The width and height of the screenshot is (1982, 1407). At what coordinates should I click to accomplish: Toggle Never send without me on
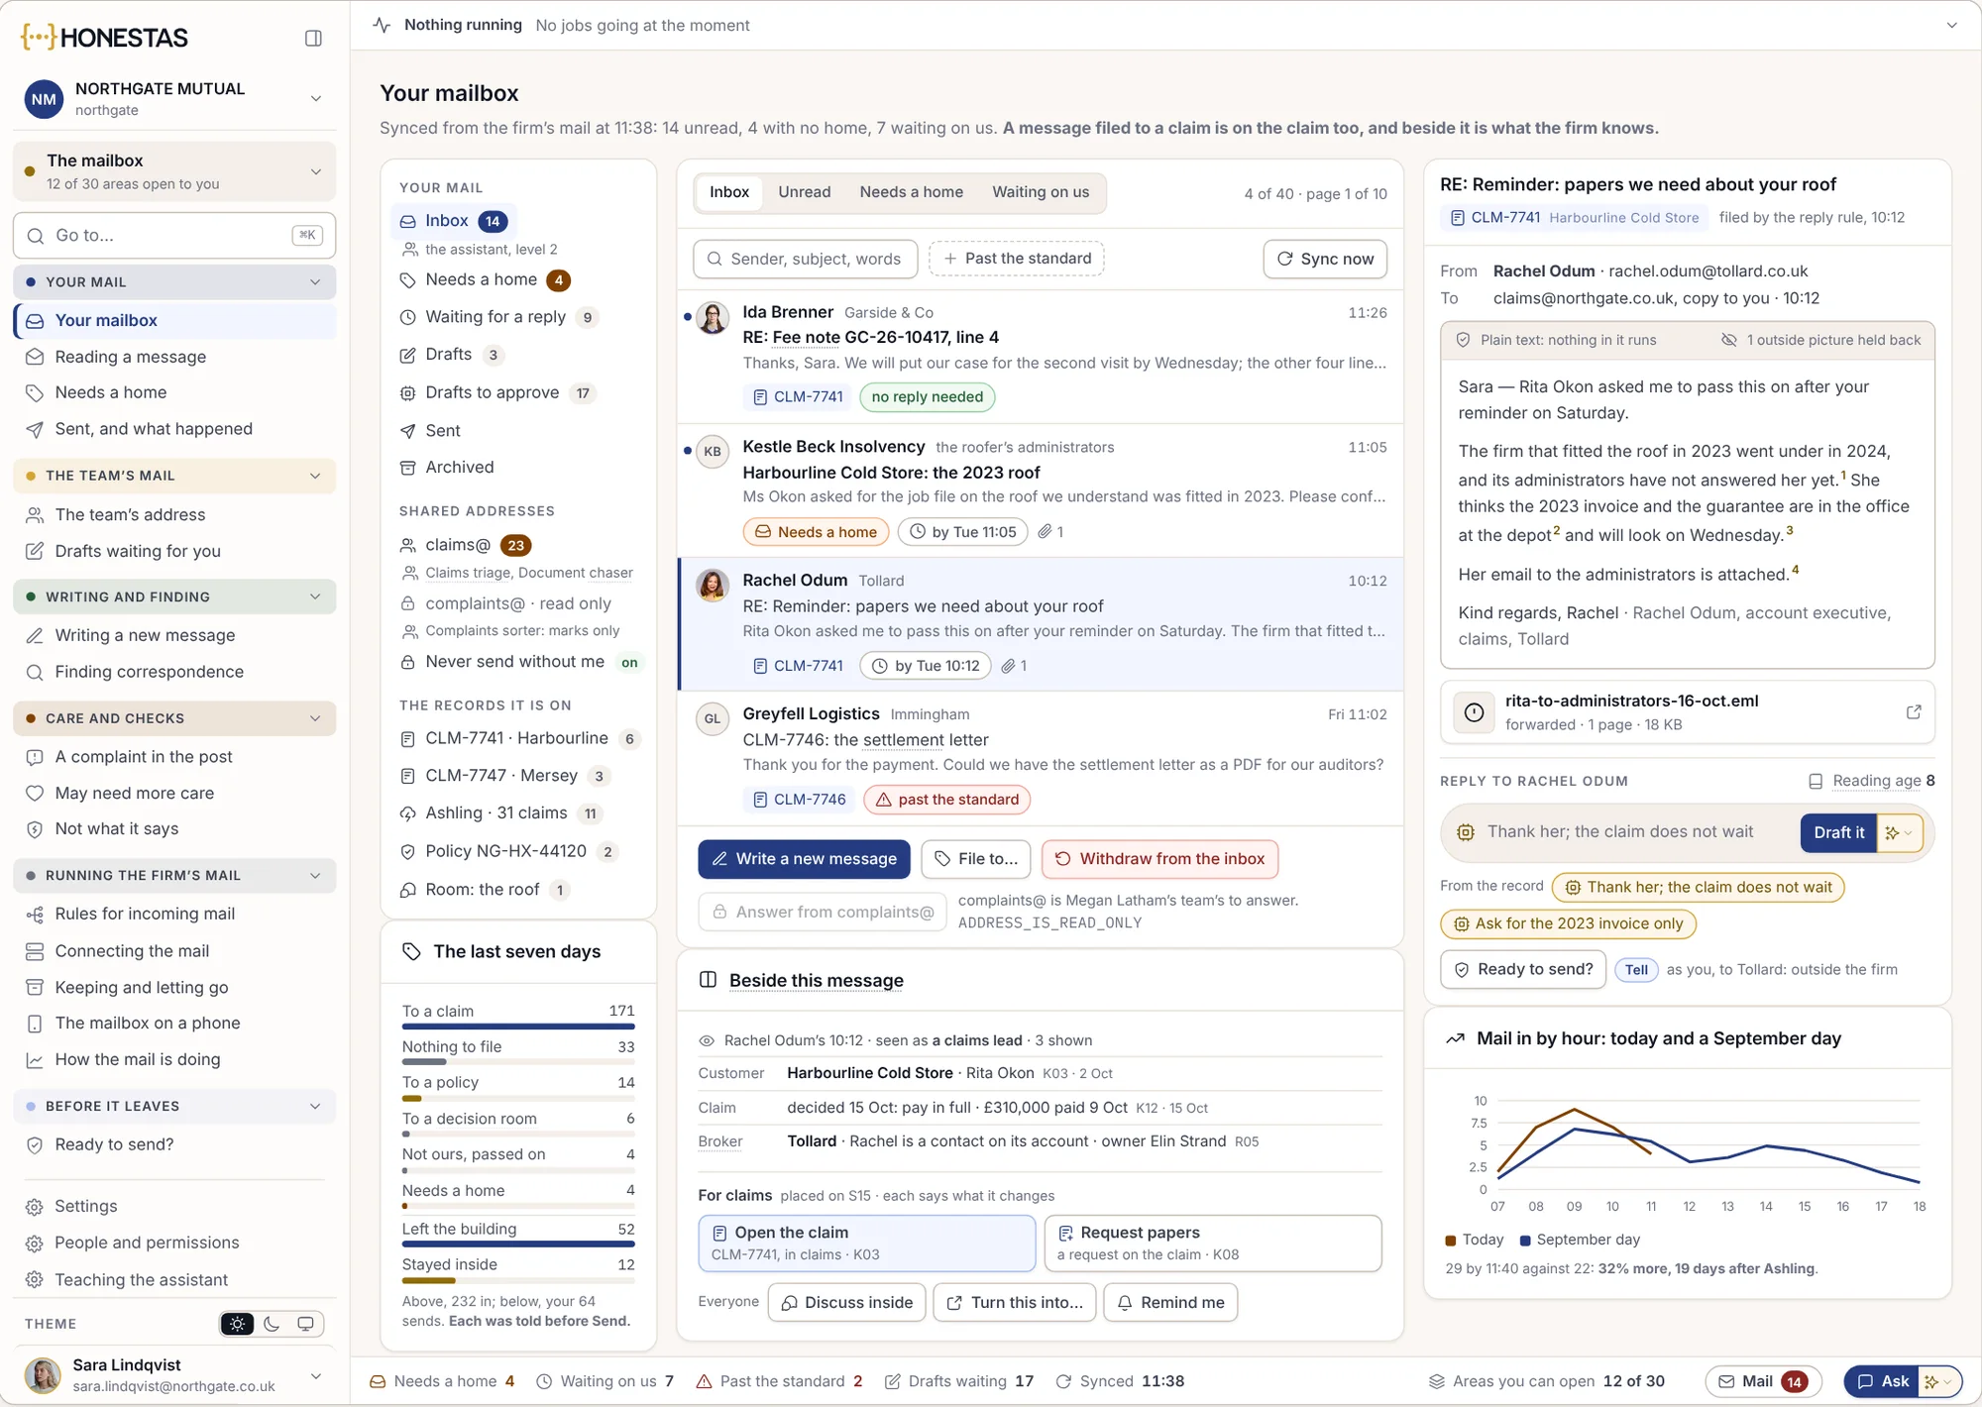[x=629, y=663]
